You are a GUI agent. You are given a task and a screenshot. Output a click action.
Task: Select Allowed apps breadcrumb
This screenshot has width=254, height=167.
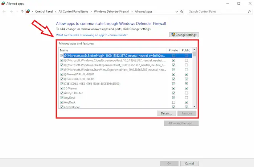pyautogui.click(x=144, y=12)
